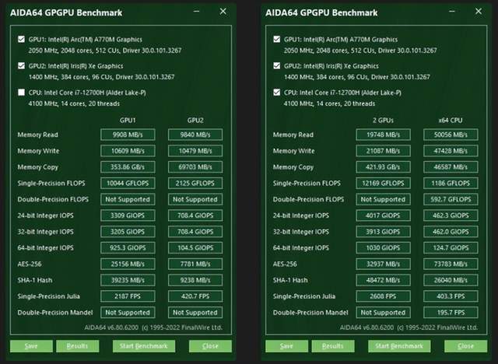Viewport: 498px width, 364px height.
Task: Select GPU1 AES-256 value 25156 MB/s
Action: coord(128,264)
